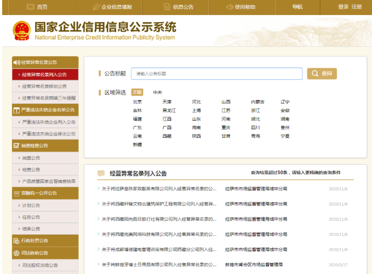
Task: Click the magnifier icon on 查询 button
Action: (x=315, y=74)
